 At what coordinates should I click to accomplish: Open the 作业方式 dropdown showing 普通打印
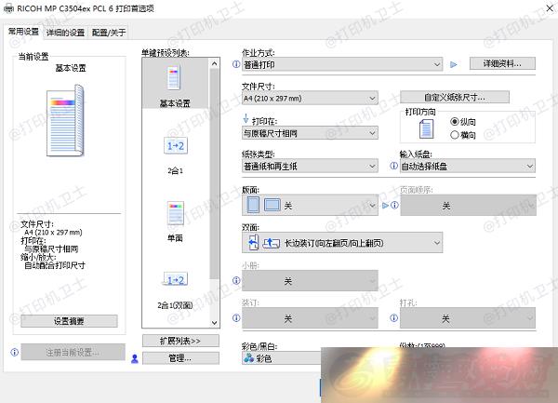click(x=342, y=64)
